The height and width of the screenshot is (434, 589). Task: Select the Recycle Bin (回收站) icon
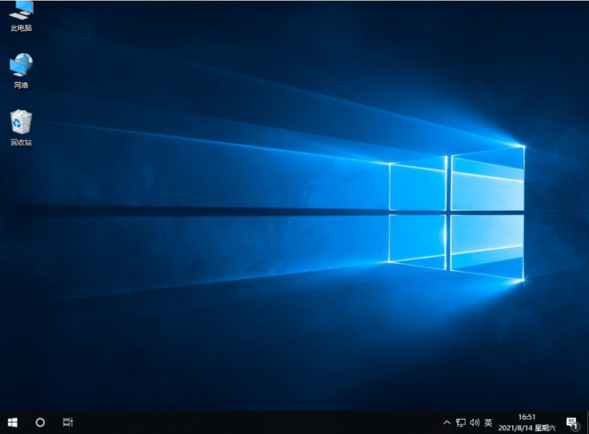click(21, 128)
